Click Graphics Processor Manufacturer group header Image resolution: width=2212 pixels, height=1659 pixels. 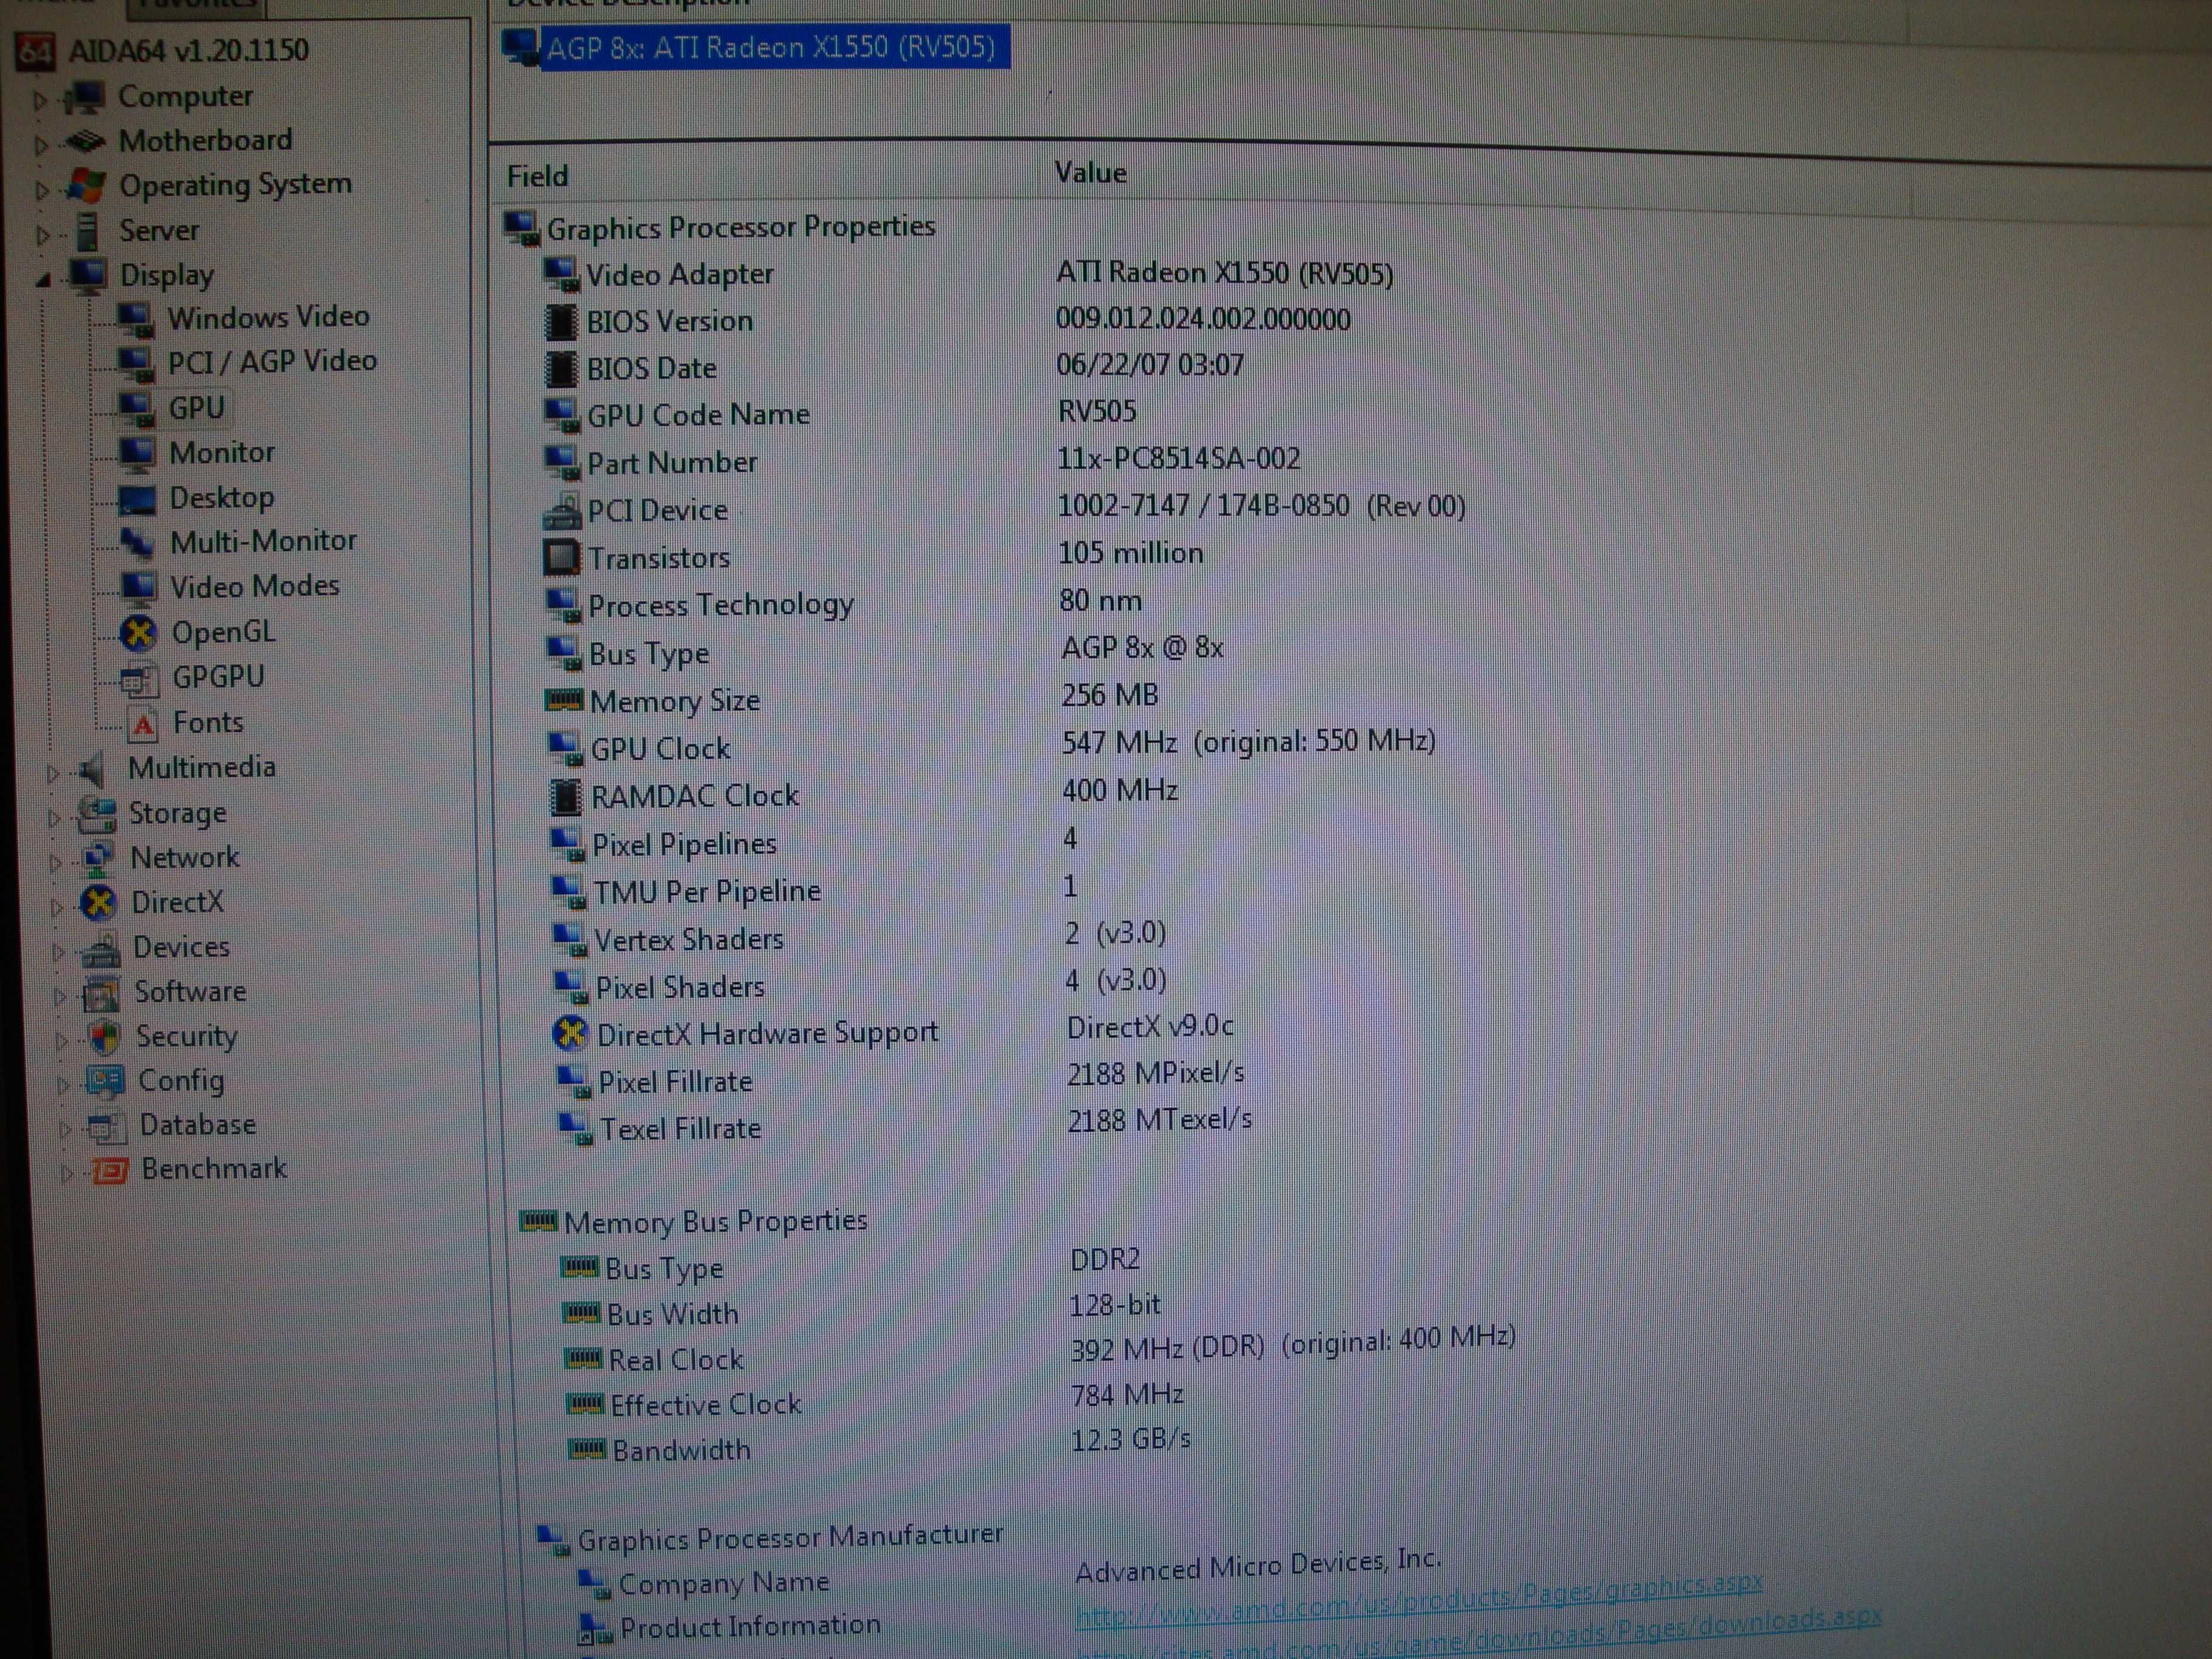click(790, 1537)
